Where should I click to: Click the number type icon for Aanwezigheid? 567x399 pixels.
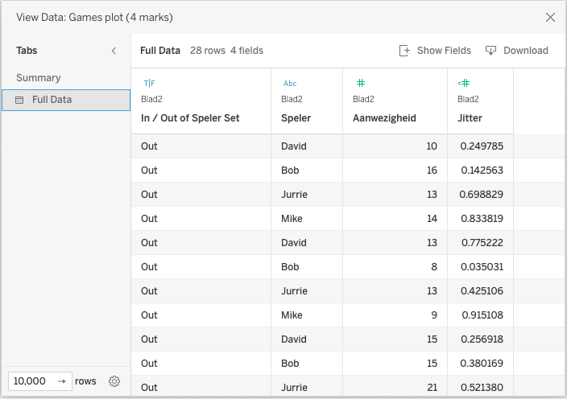click(x=361, y=84)
